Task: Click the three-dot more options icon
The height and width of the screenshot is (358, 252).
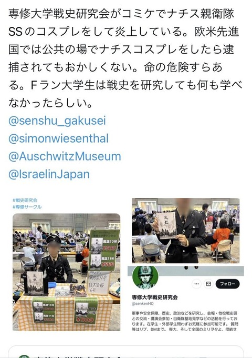Action: coord(196,284)
